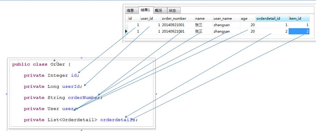Click the item_id cell containing 1
This screenshot has width=316, height=131.
[299, 25]
